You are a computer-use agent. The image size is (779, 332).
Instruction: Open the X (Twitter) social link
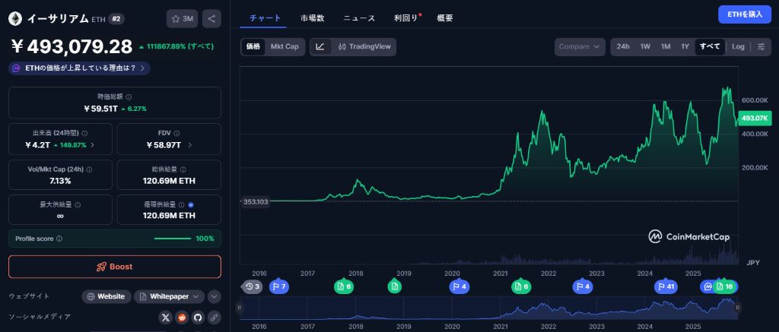pos(166,317)
